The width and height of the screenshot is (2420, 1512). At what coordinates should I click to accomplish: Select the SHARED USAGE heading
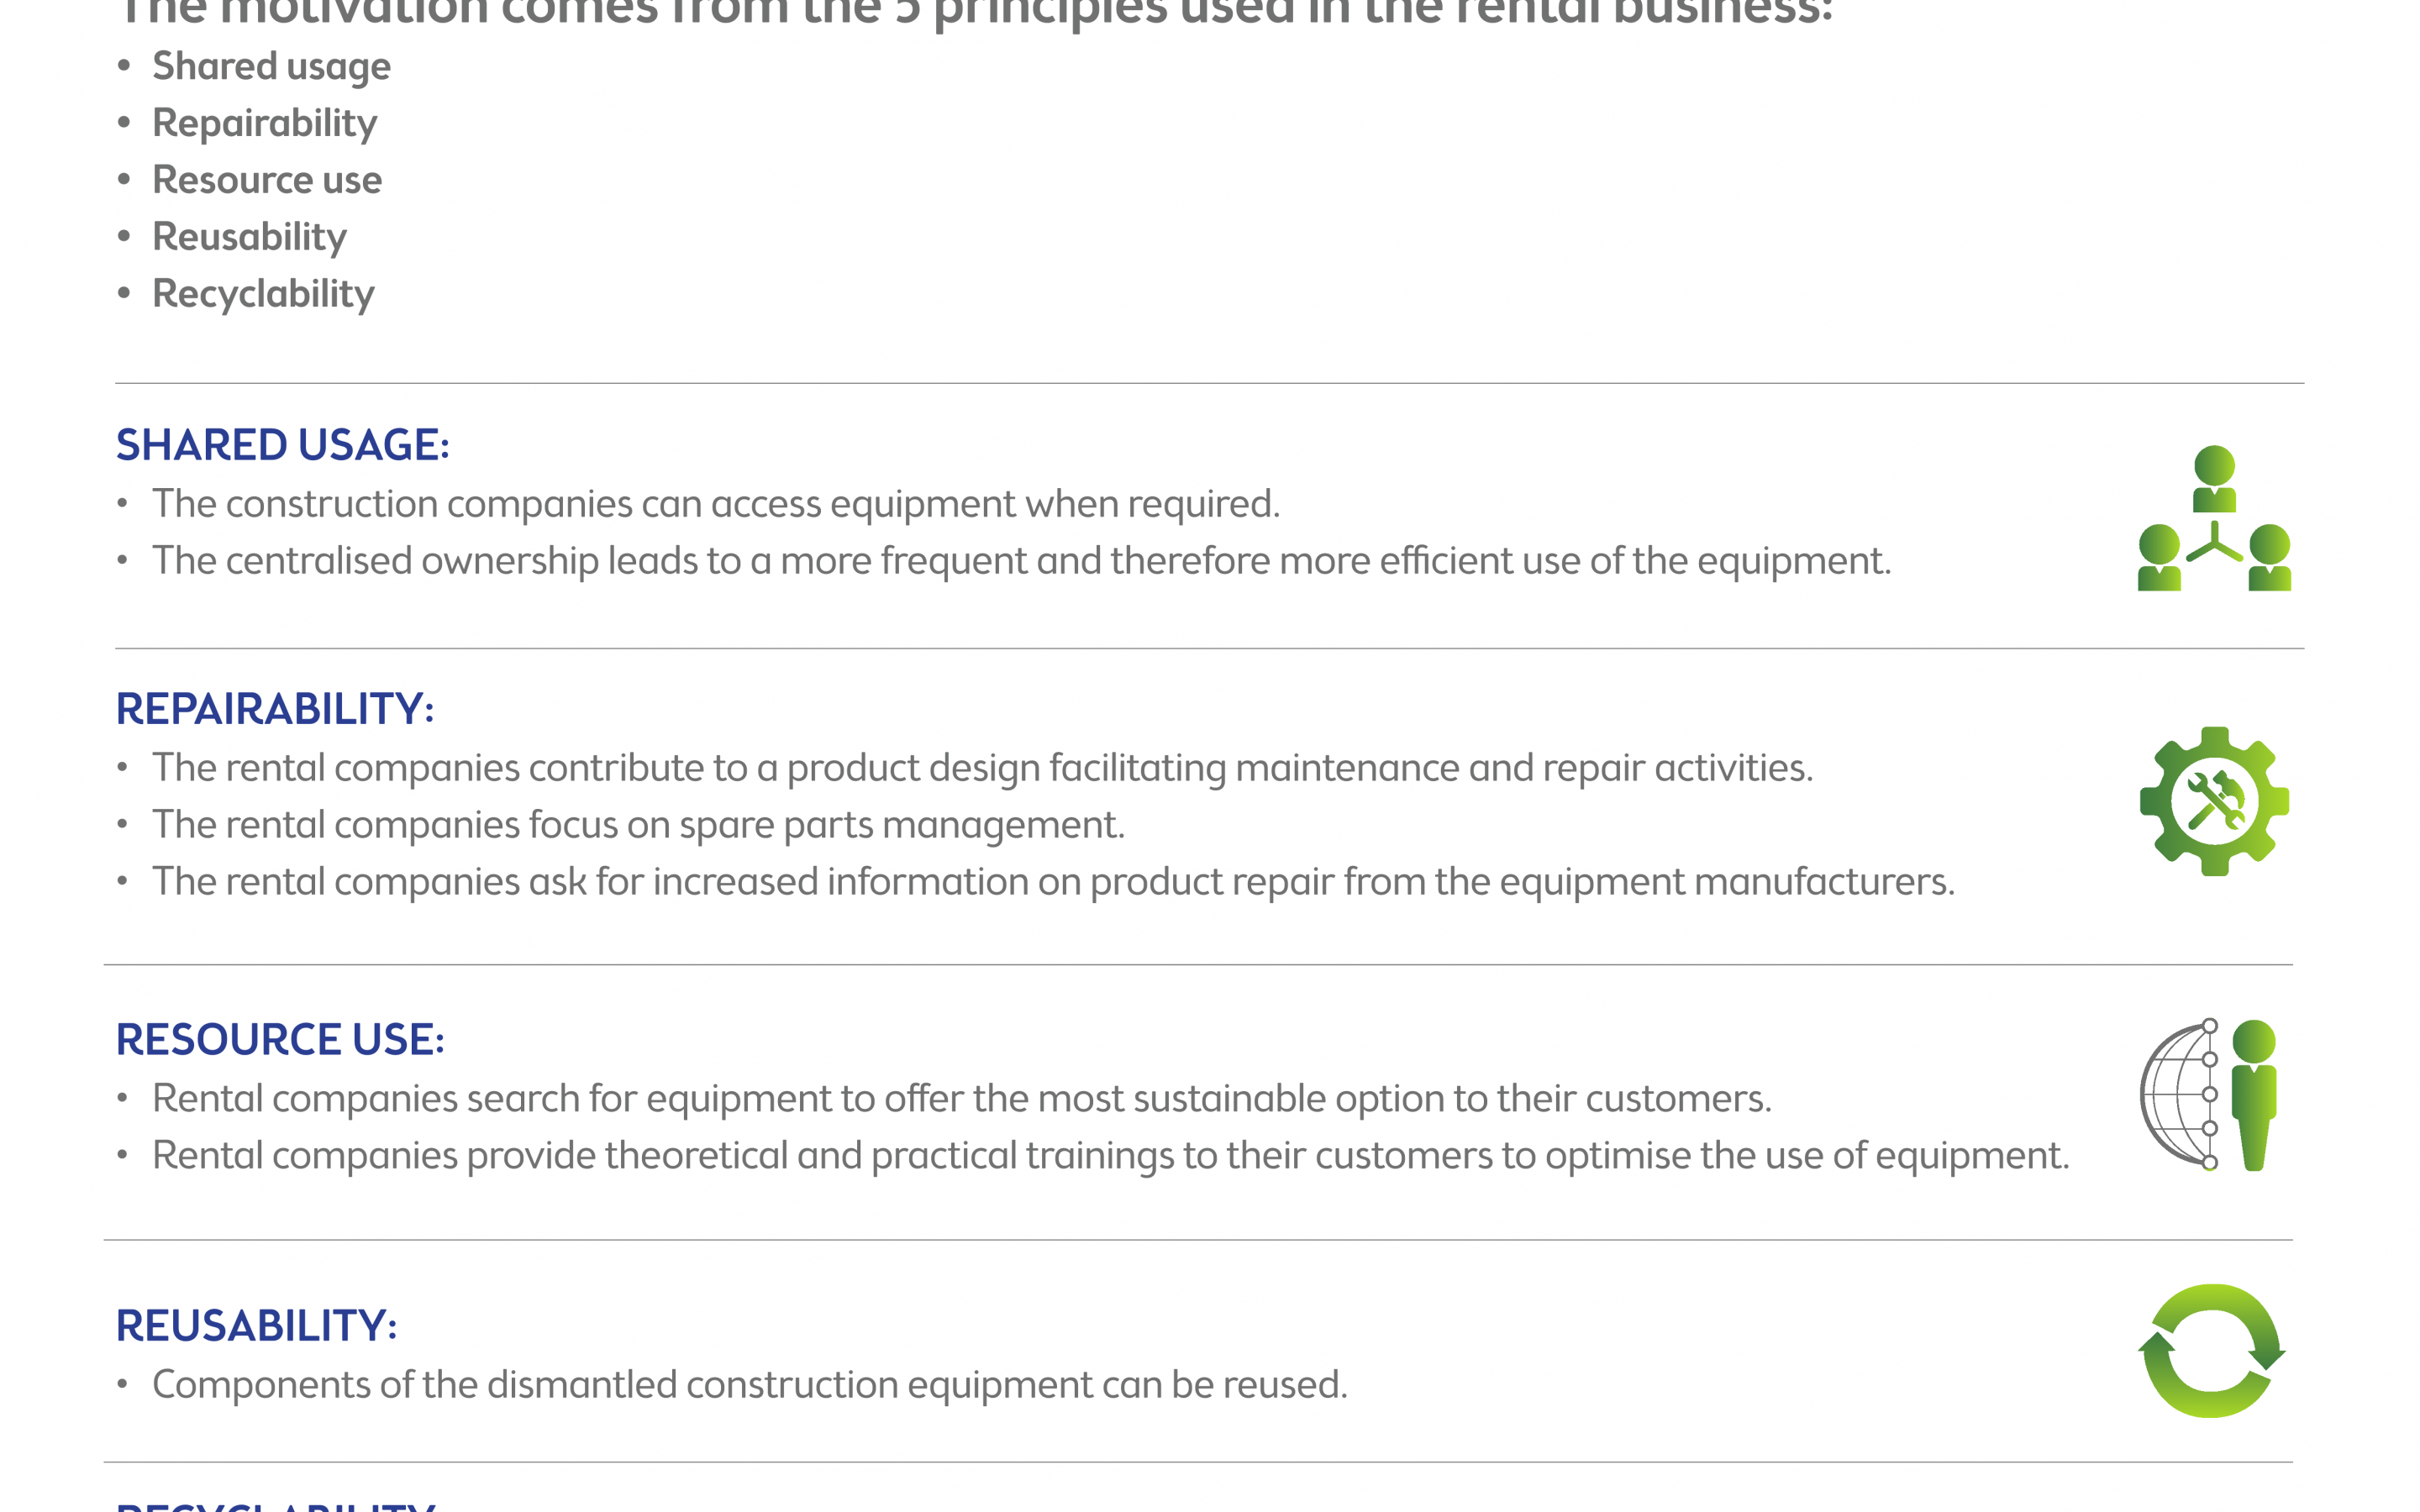pos(283,445)
